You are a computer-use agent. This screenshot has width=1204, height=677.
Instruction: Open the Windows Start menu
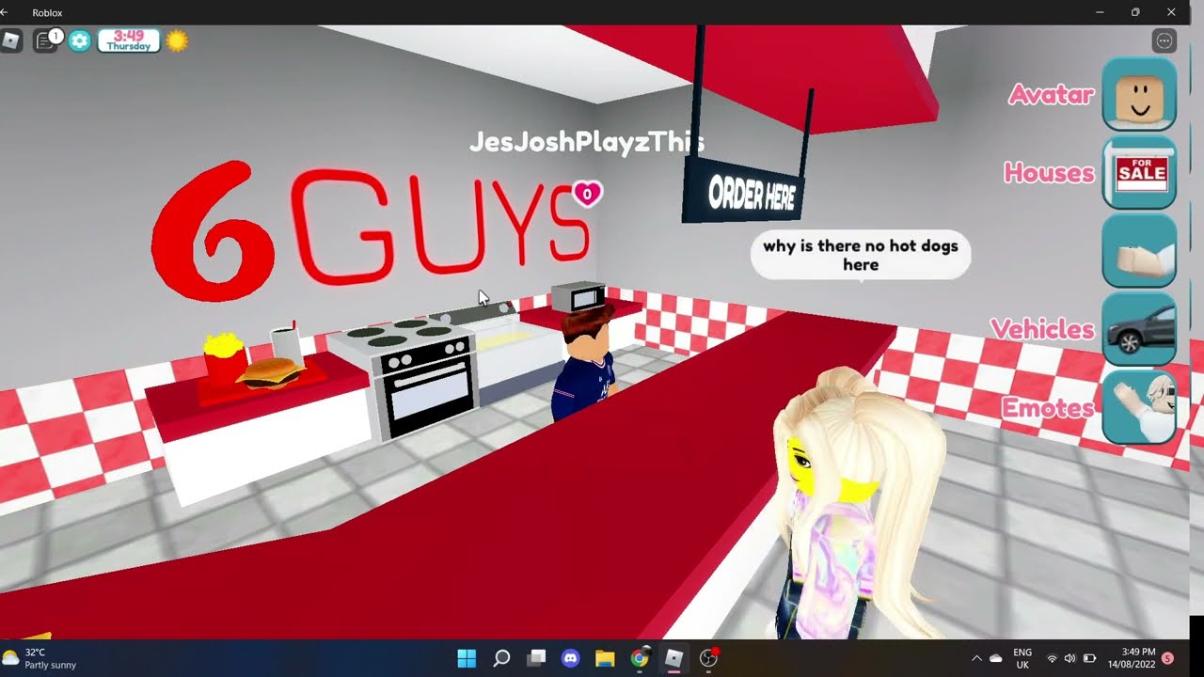coord(467,658)
